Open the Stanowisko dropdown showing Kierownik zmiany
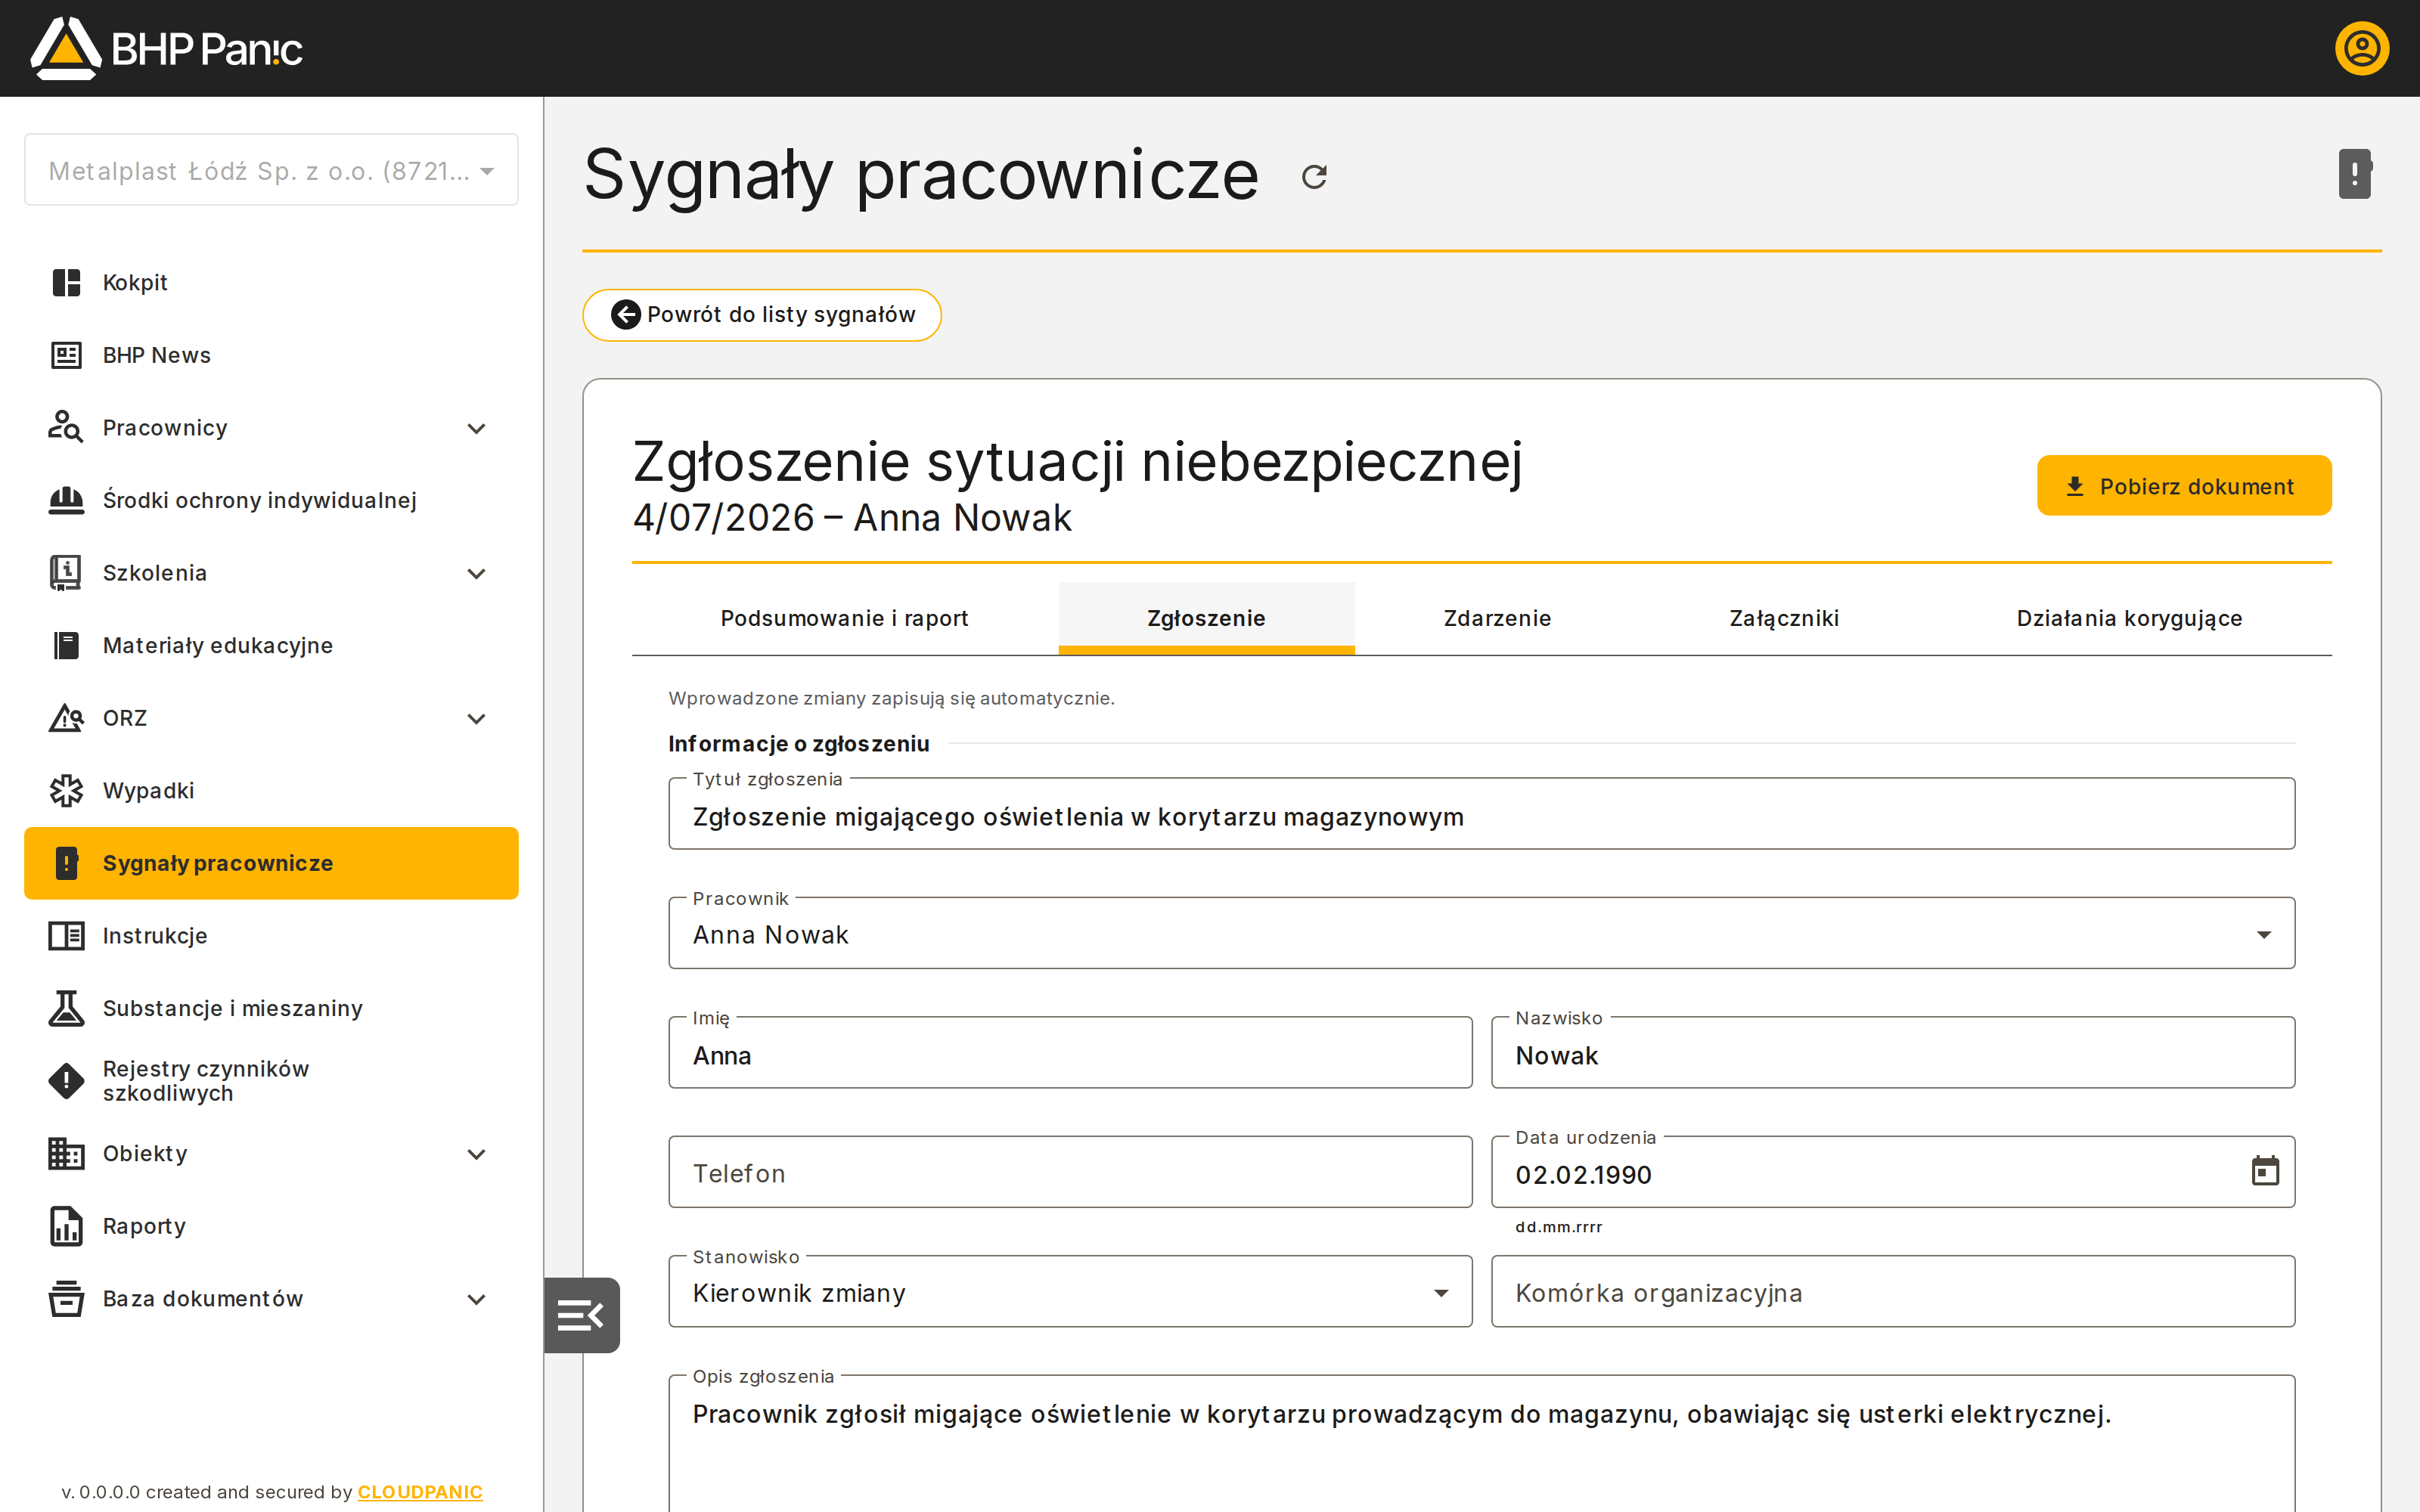Screen dimensions: 2420x1512 [x=1070, y=1291]
